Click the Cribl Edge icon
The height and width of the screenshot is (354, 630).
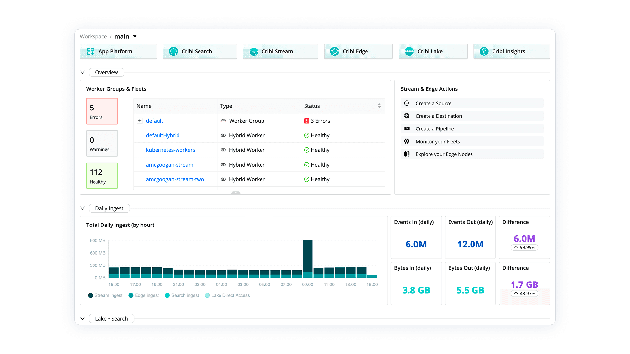pyautogui.click(x=334, y=51)
